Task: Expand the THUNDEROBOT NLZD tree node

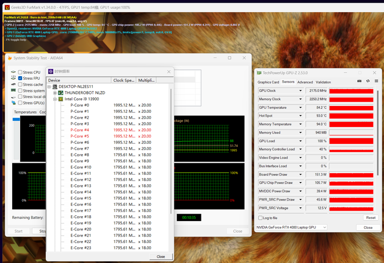Action: [x=55, y=93]
